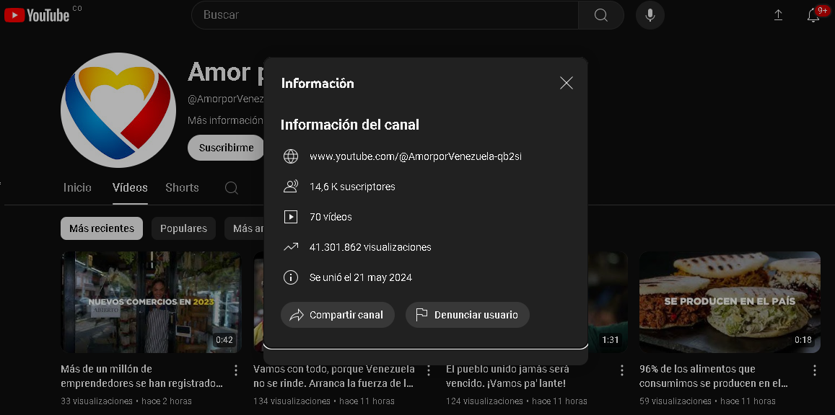The height and width of the screenshot is (415, 835).
Task: Click the globe icon beside channel URL
Action: point(290,156)
